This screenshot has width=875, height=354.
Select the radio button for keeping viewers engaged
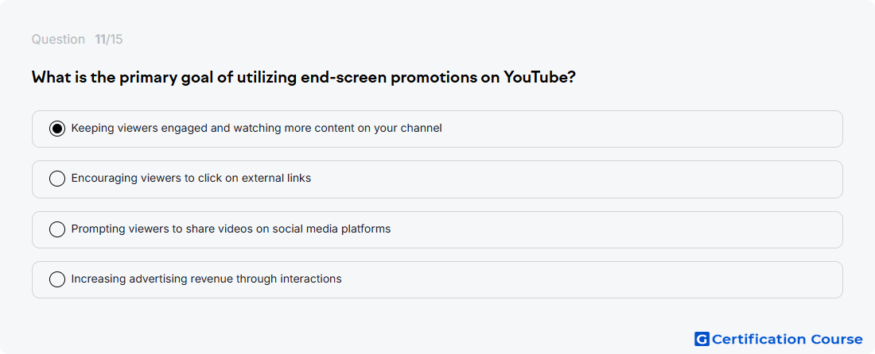57,129
